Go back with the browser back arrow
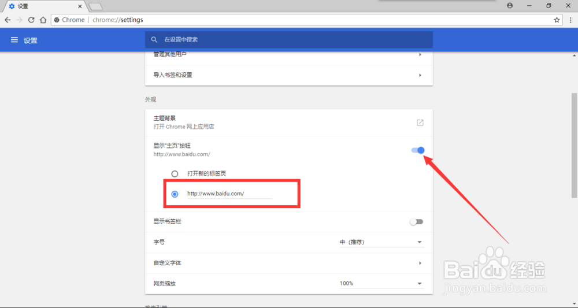 8,20
